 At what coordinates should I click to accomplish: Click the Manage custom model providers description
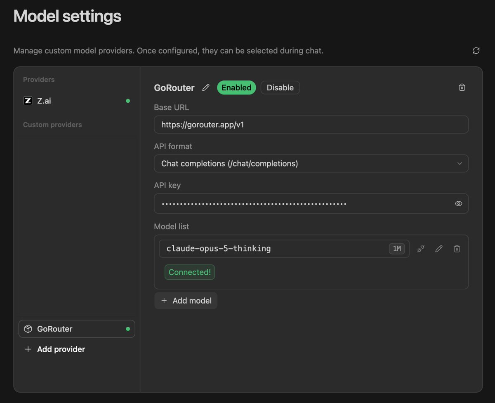click(168, 51)
